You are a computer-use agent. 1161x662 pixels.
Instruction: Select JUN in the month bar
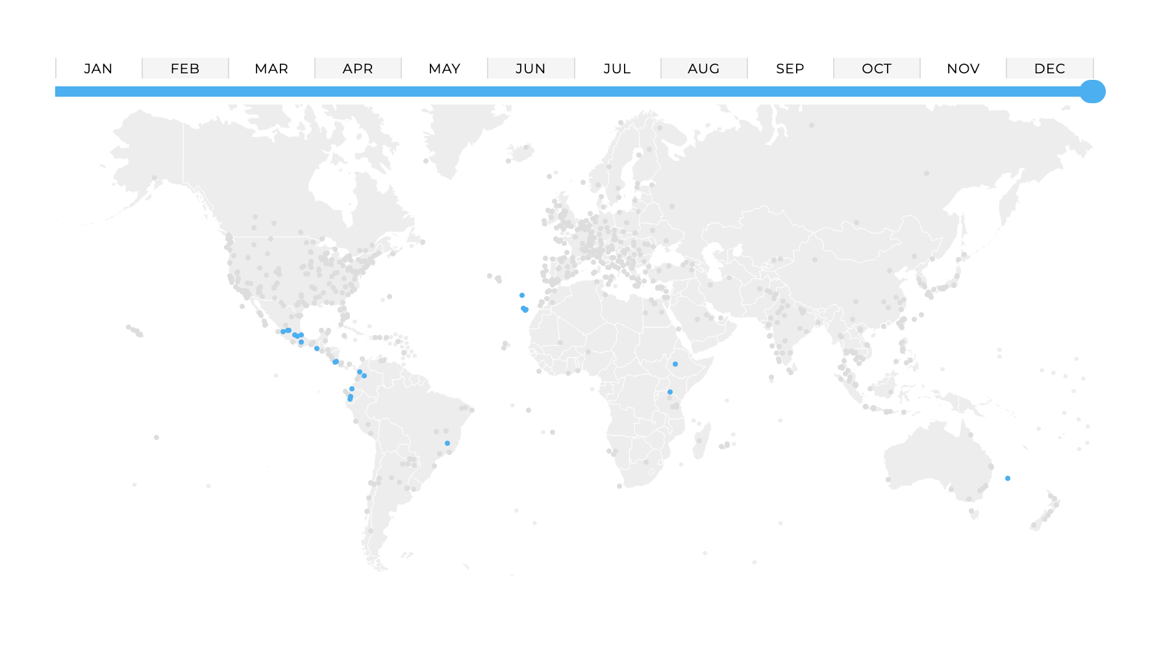[x=531, y=69]
